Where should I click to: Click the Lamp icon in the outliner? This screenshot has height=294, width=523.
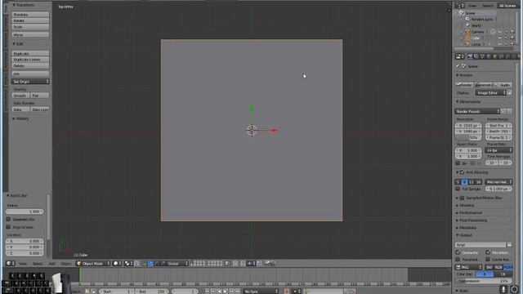(x=467, y=44)
